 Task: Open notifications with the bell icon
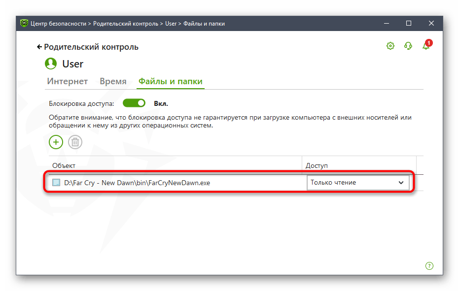coord(426,46)
